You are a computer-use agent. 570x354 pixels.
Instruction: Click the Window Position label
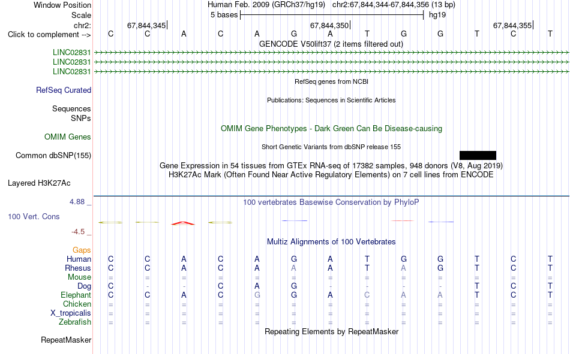(62, 5)
